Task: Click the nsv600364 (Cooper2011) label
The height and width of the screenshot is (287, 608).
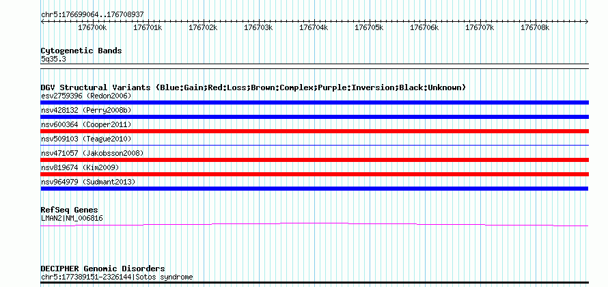Action: tap(86, 124)
